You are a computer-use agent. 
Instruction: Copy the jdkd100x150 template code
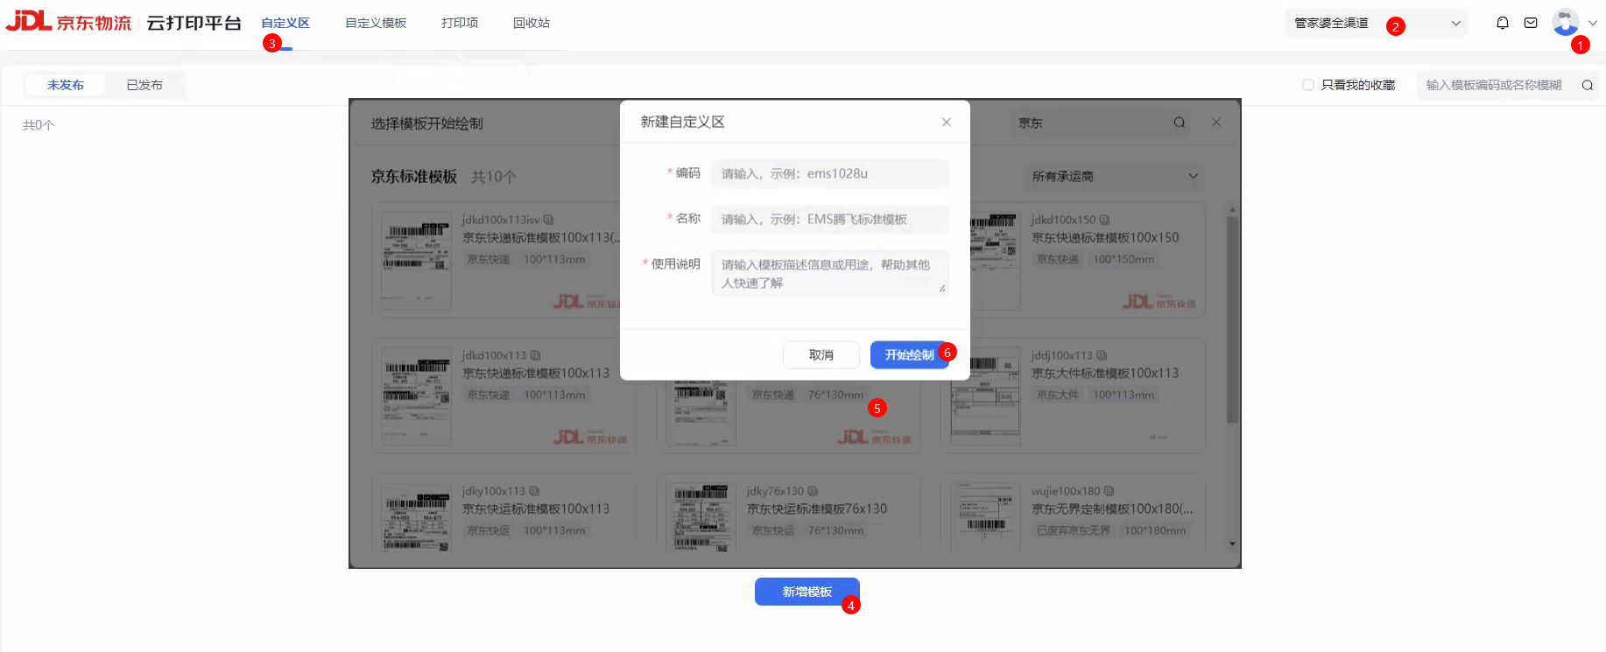point(1104,220)
